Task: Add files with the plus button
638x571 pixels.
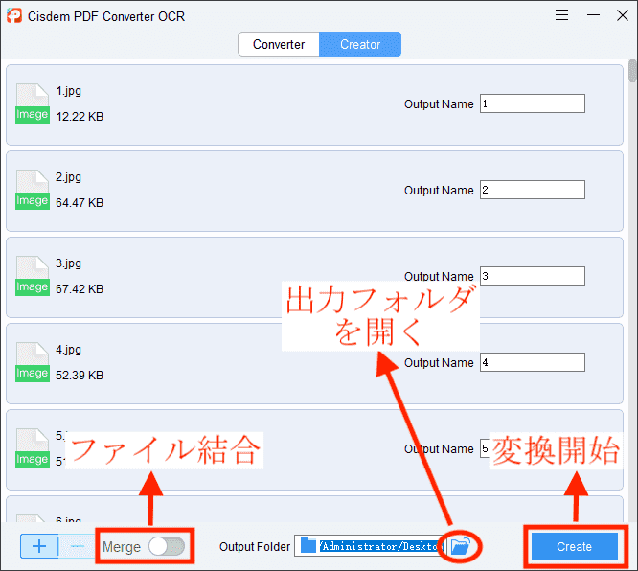Action: click(39, 546)
